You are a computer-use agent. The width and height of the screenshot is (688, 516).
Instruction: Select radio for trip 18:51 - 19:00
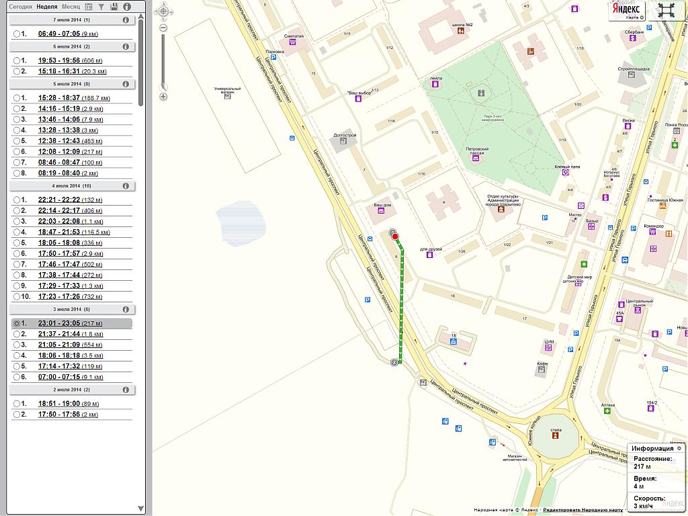(x=17, y=404)
